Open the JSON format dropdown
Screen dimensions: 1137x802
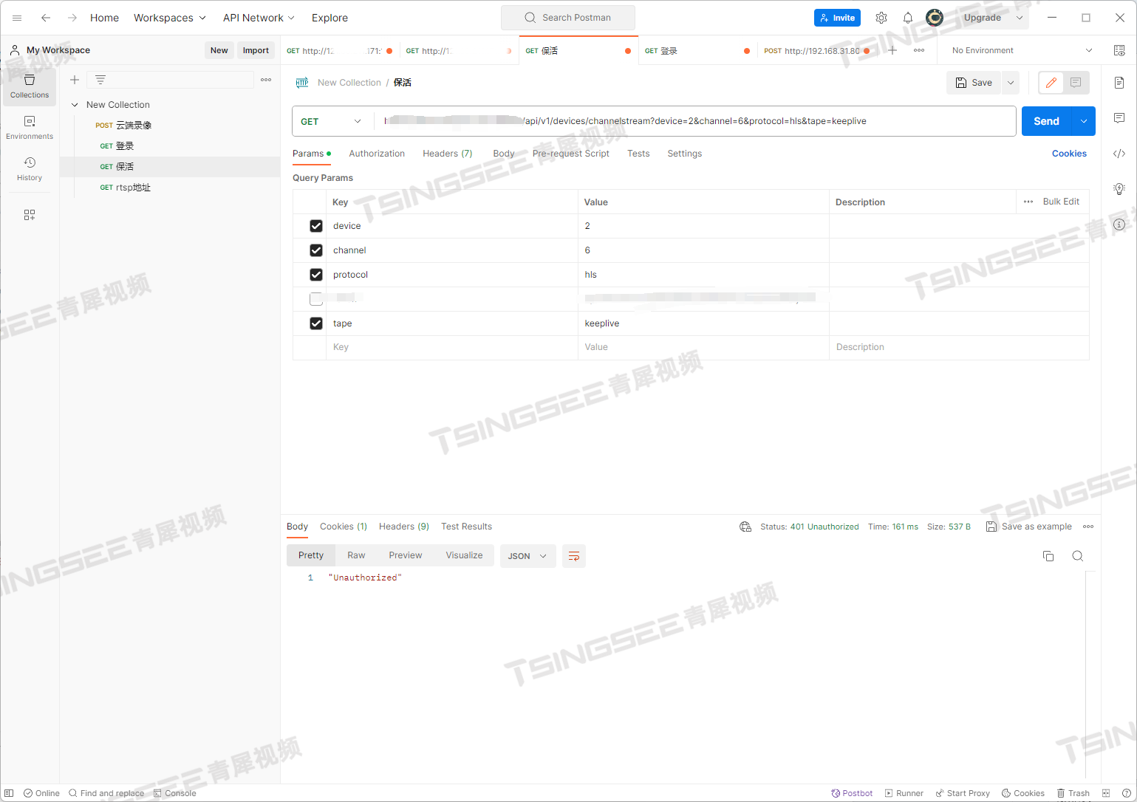click(527, 556)
